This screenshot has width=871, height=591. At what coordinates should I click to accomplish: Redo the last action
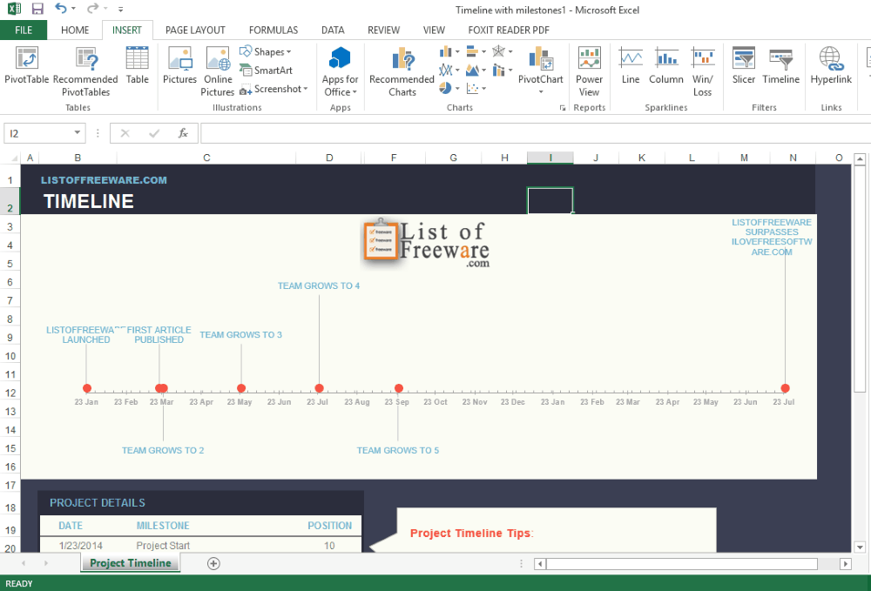93,9
